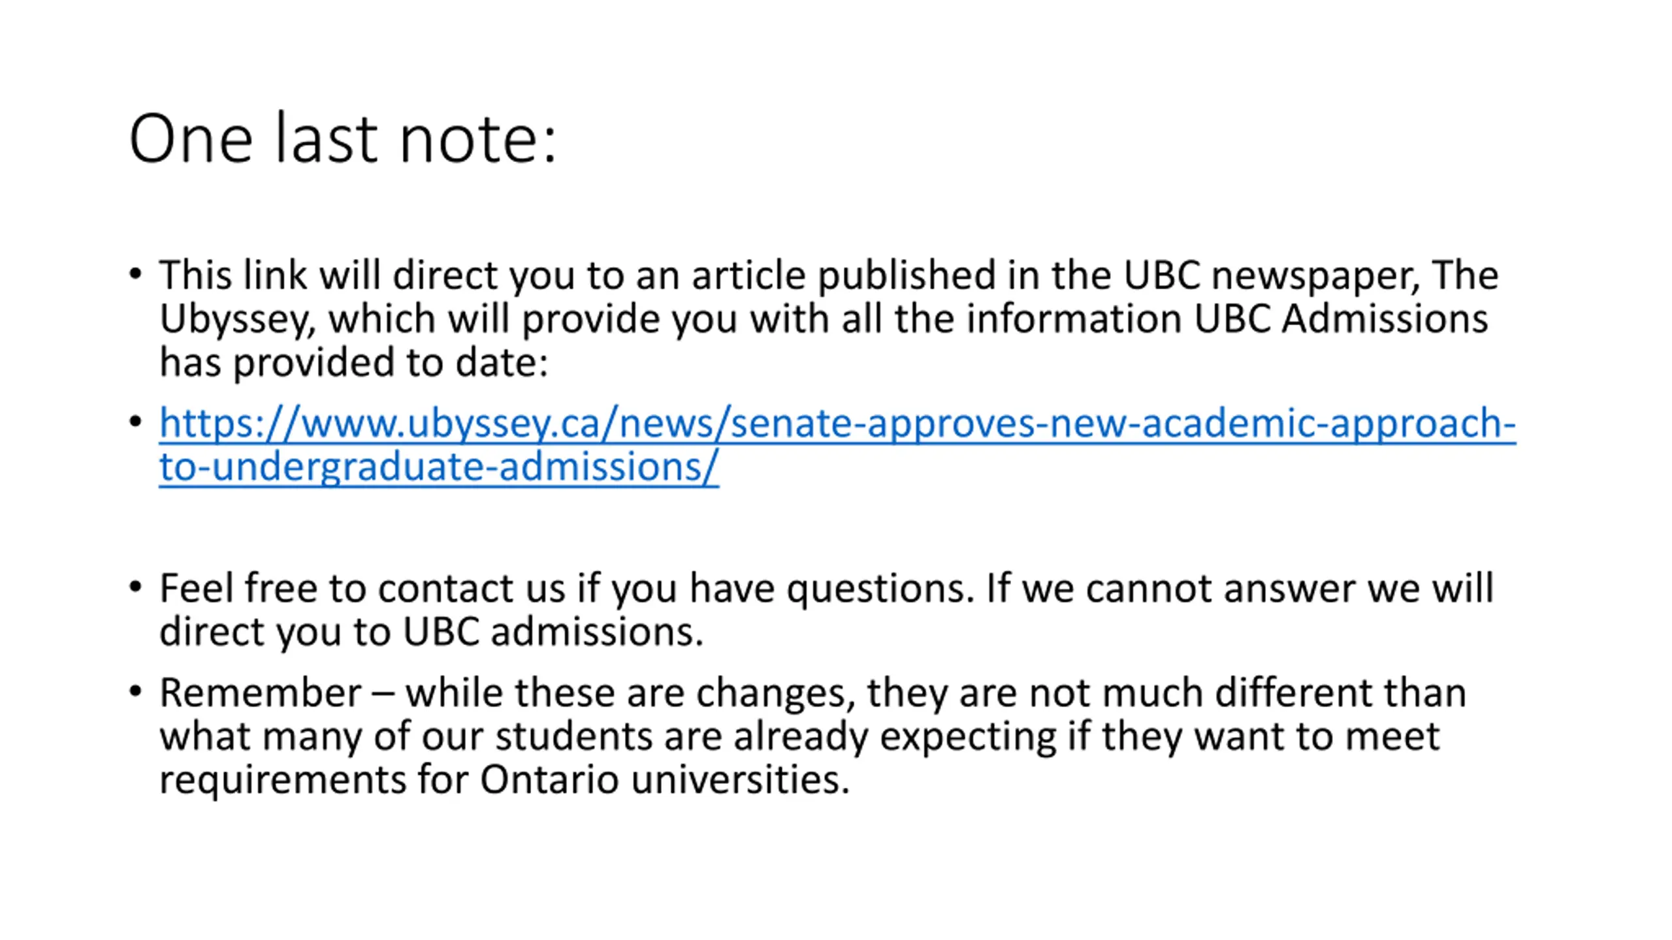
Task: Click the line starting "what many of our students"
Action: pos(800,737)
